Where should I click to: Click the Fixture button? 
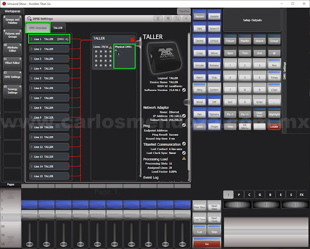pyautogui.click(x=230, y=40)
